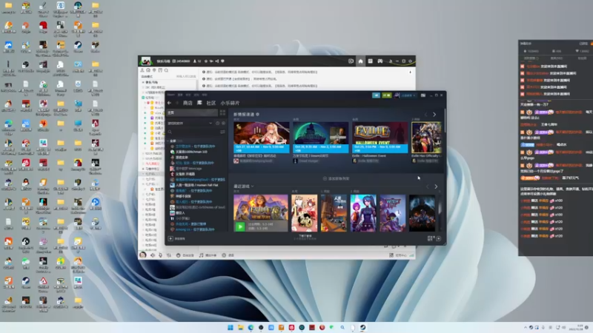Open the Edge browser from the taskbar

click(251, 327)
